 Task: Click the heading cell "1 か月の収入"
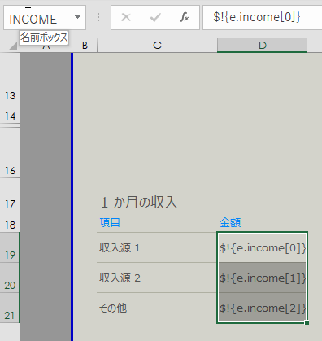click(139, 203)
